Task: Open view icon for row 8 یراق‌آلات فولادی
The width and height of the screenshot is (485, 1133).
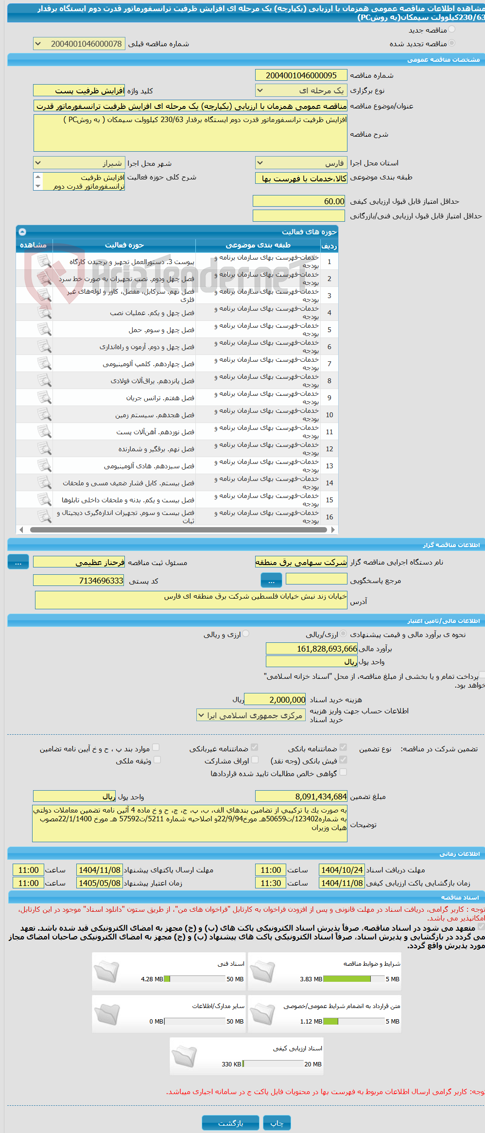Action: [x=44, y=381]
